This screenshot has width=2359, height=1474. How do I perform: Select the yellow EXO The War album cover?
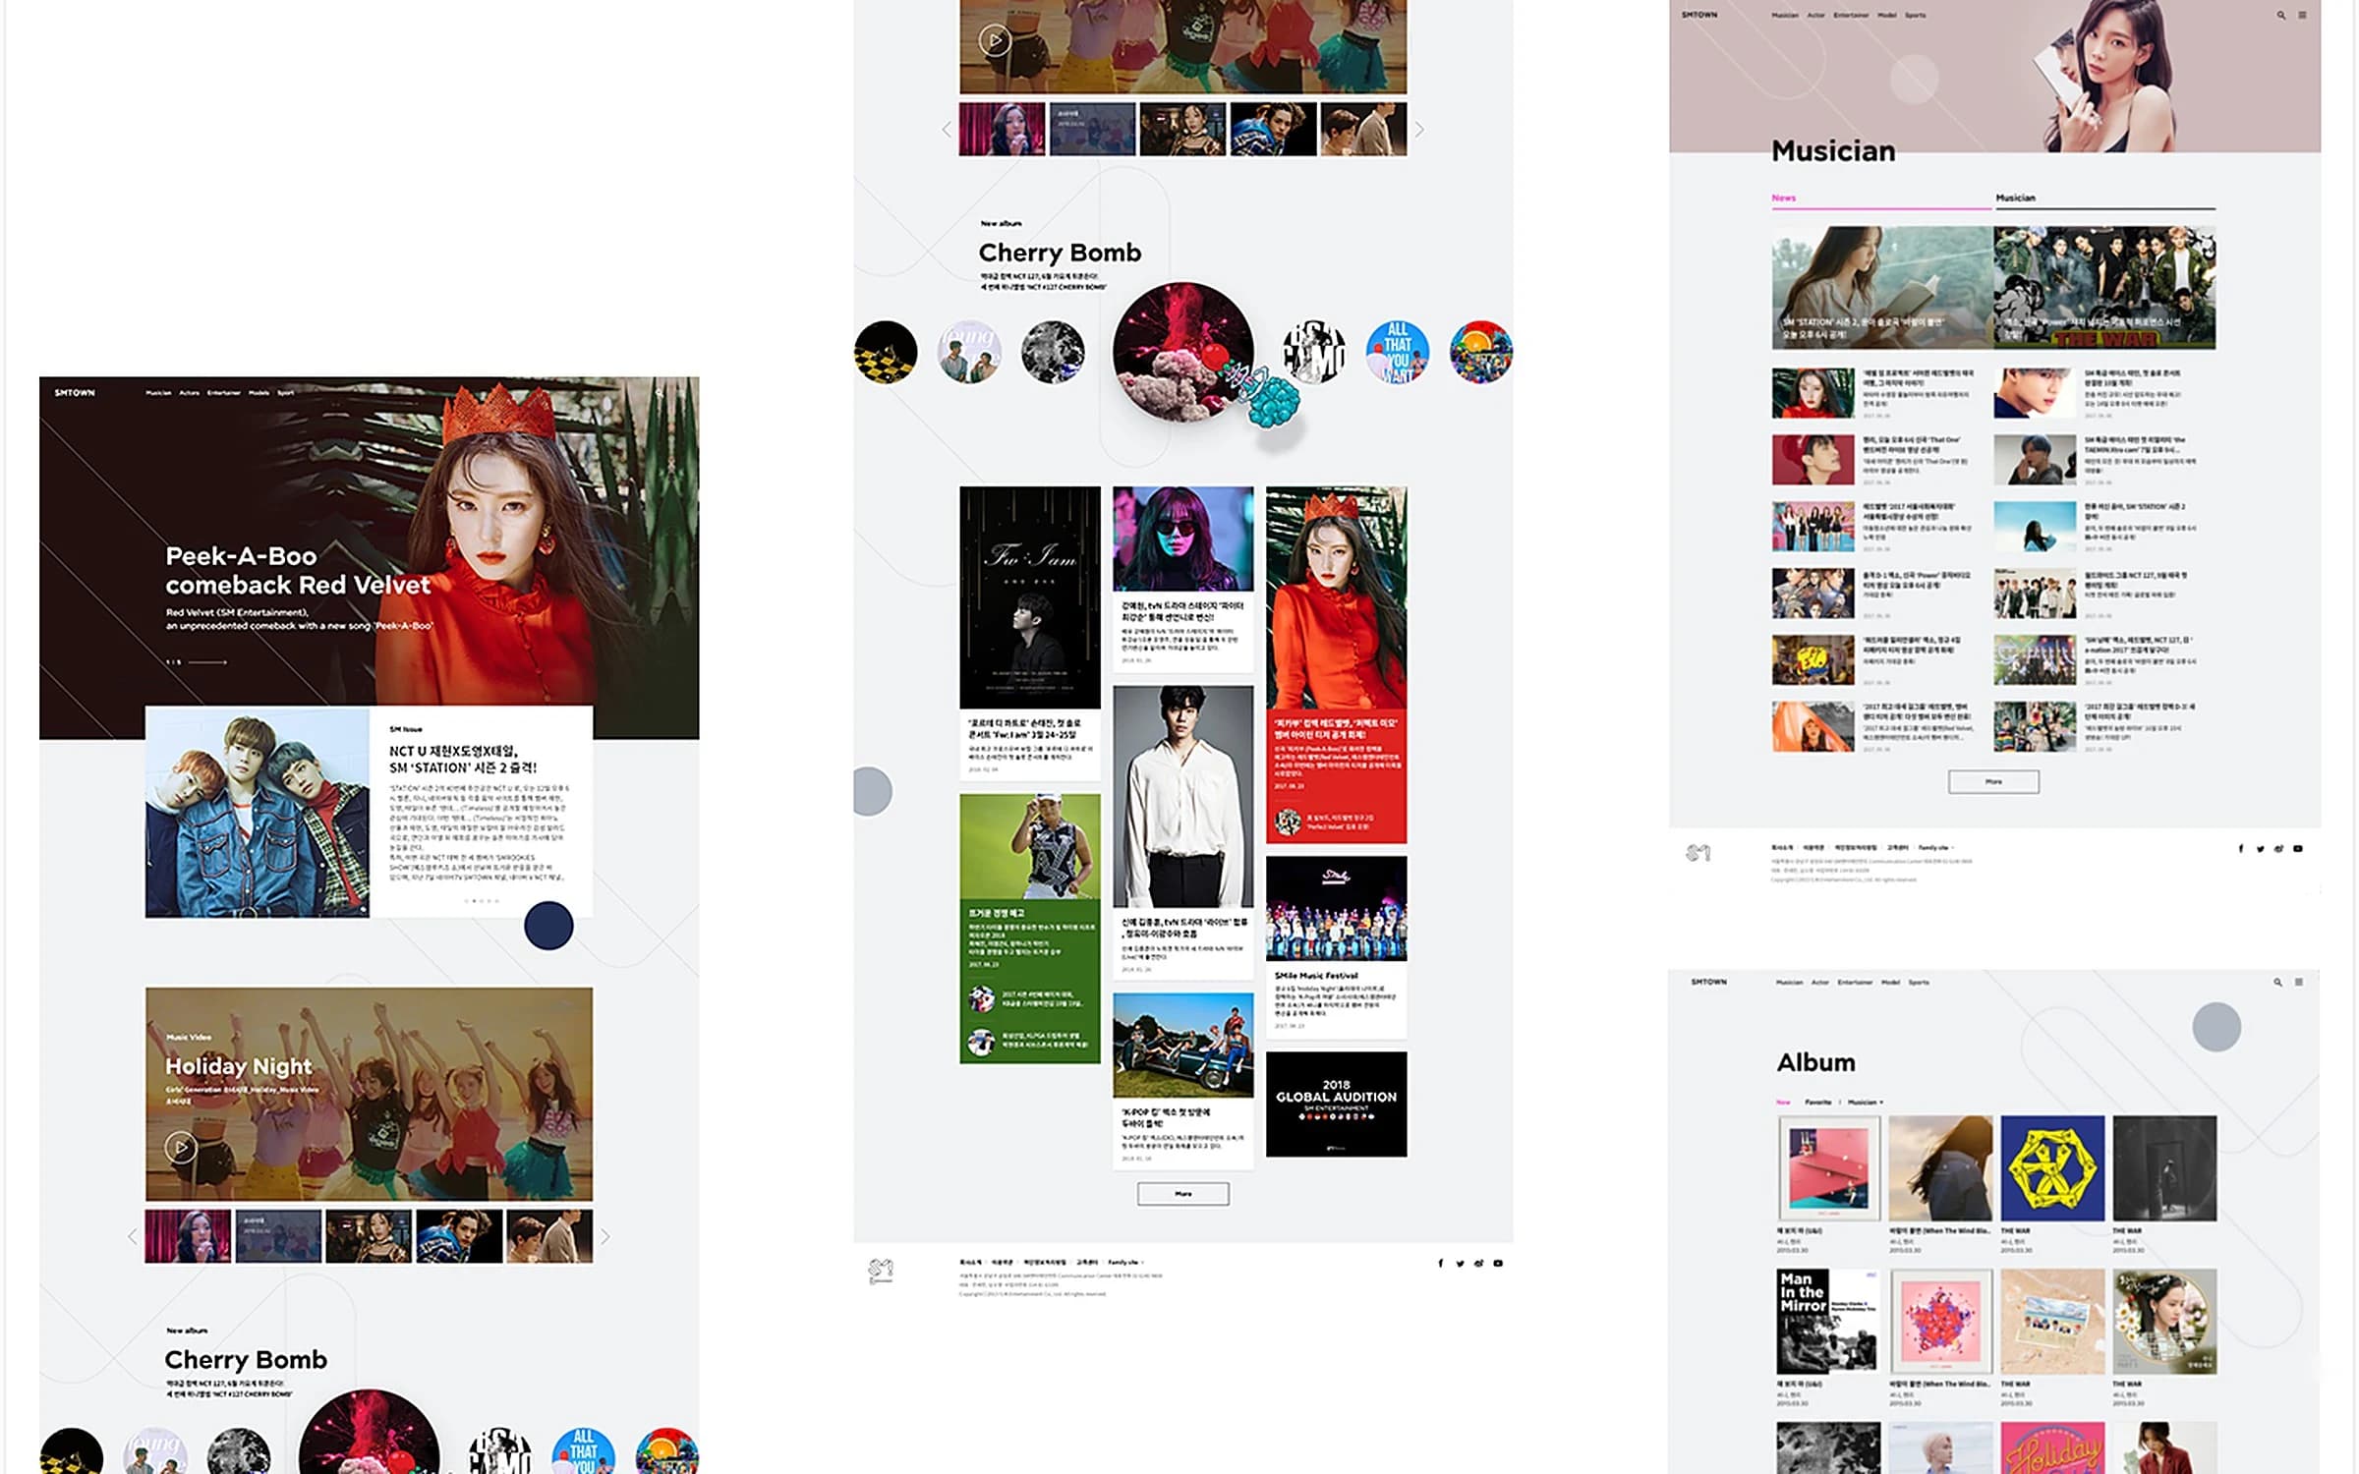pos(2052,1168)
